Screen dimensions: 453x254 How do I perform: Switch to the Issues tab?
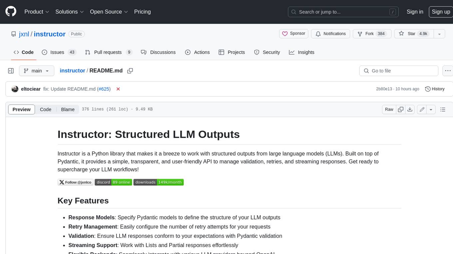[59, 52]
